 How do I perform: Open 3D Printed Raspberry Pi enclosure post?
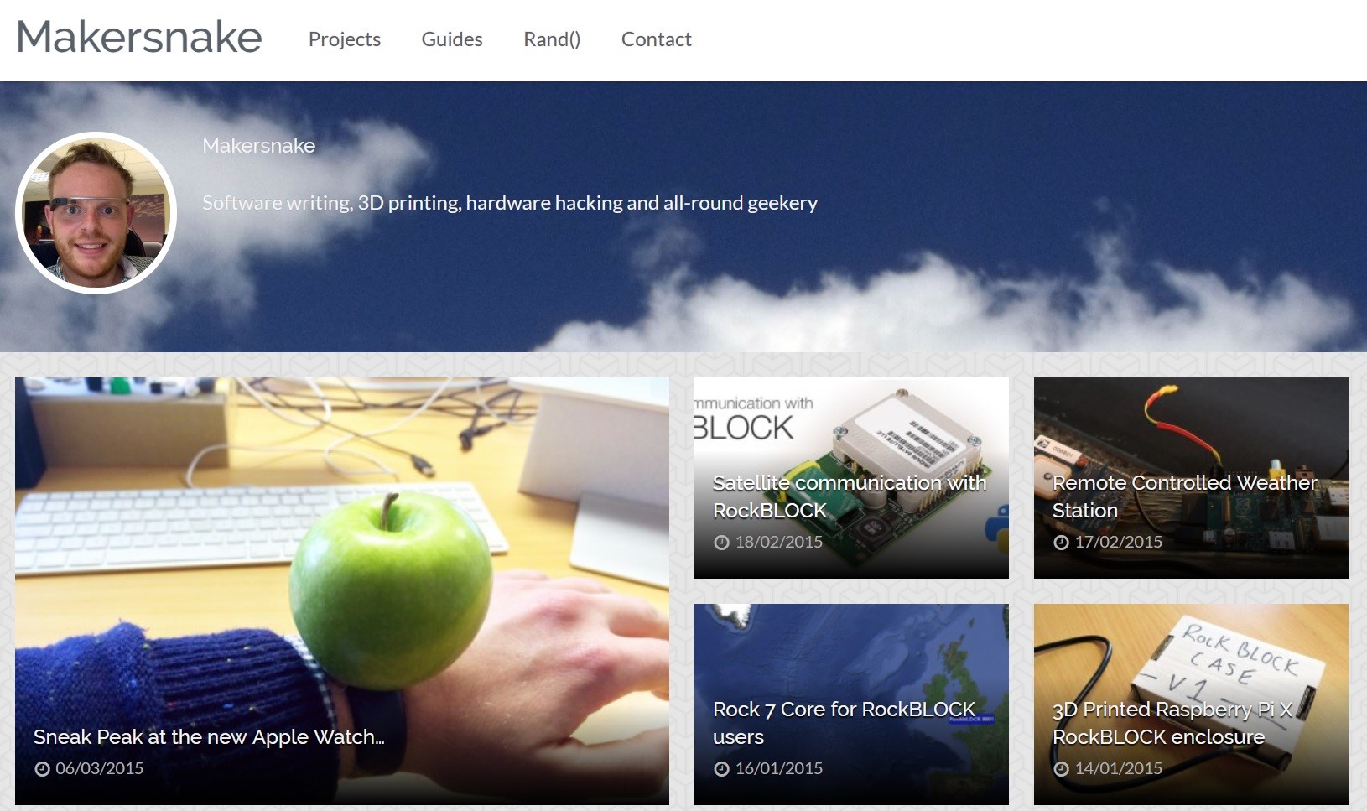pos(1172,723)
